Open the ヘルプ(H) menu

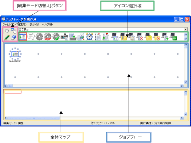tap(47, 24)
